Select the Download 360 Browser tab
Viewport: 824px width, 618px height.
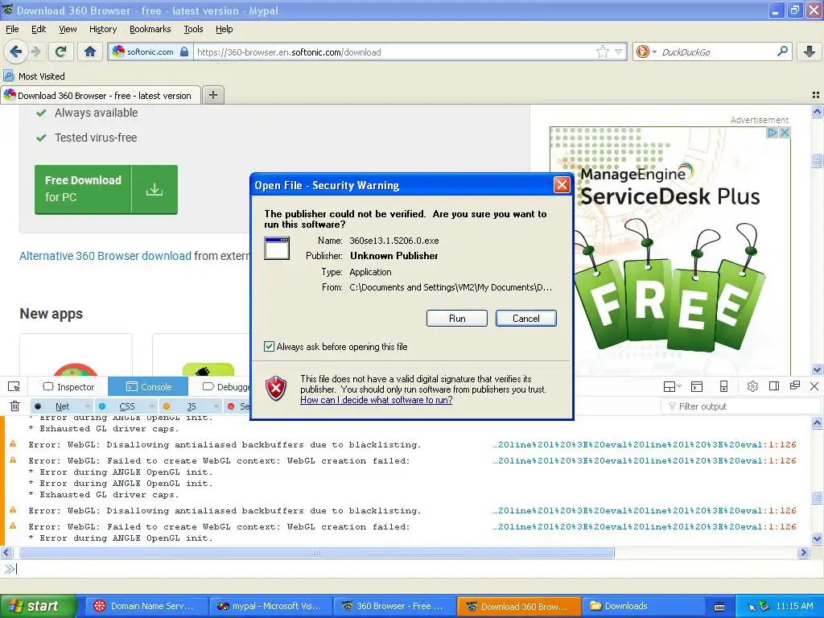pyautogui.click(x=101, y=95)
